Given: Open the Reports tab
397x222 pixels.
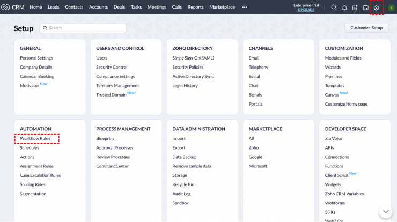Looking at the screenshot, I should [195, 7].
